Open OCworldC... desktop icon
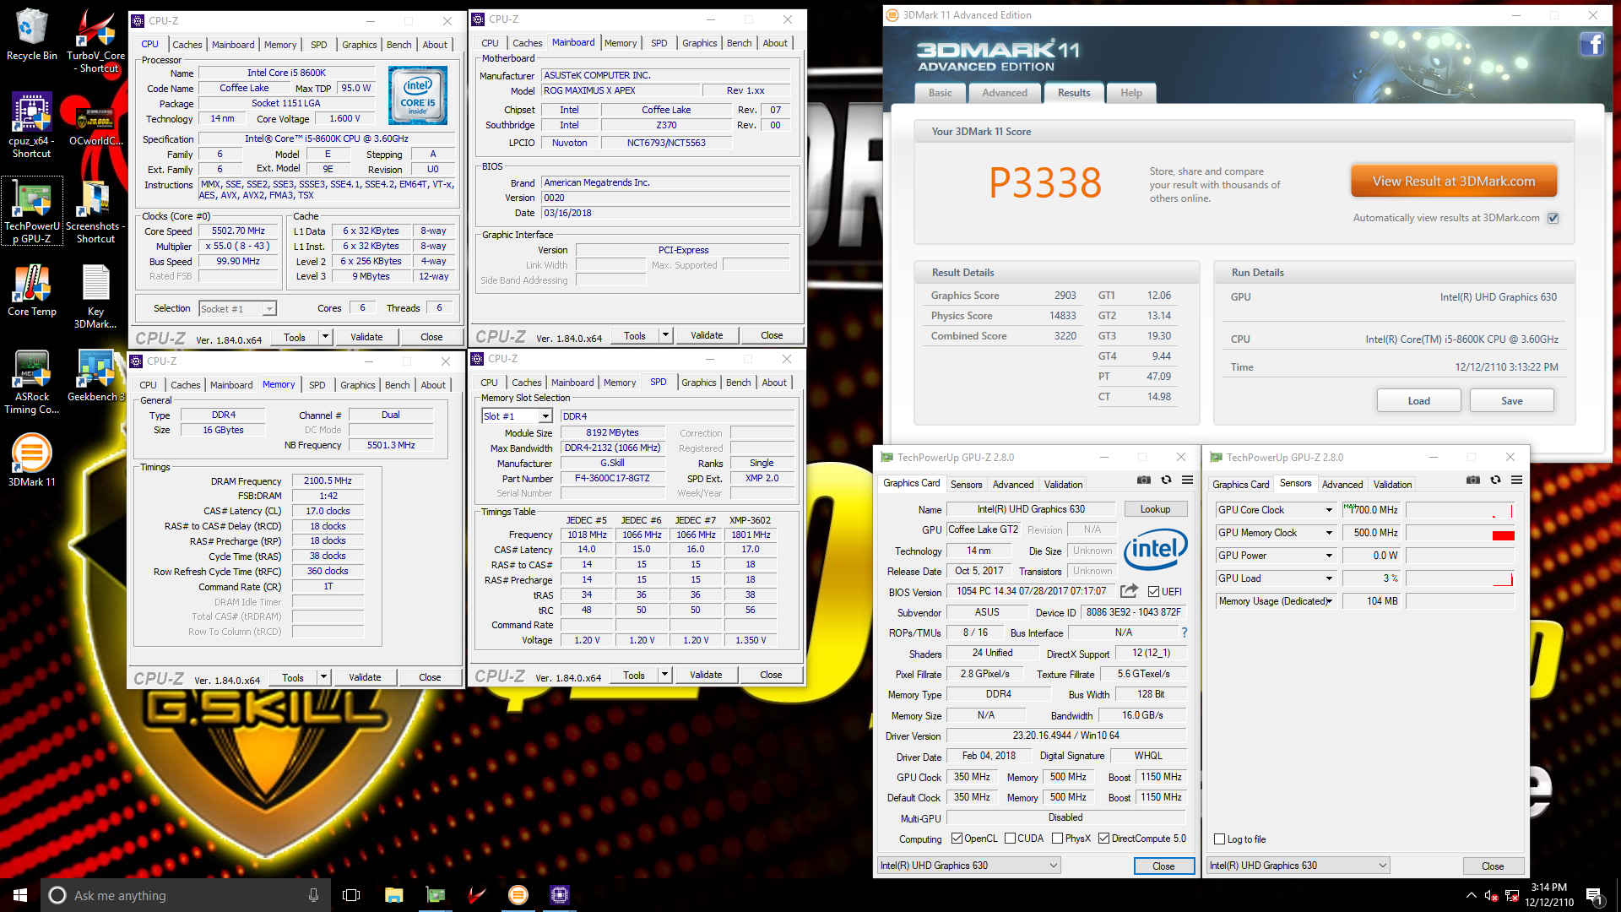The height and width of the screenshot is (912, 1621). (x=95, y=125)
